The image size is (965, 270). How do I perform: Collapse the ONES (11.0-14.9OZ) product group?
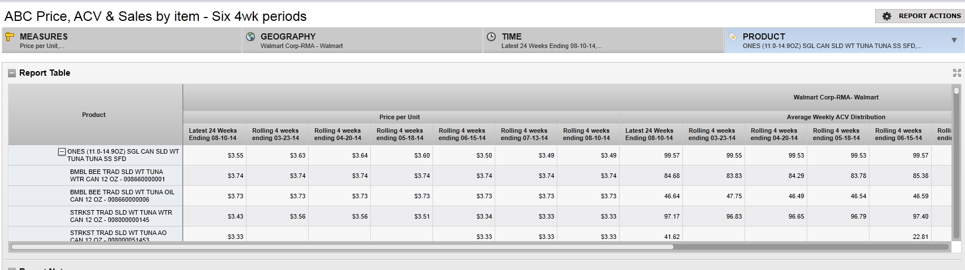62,152
